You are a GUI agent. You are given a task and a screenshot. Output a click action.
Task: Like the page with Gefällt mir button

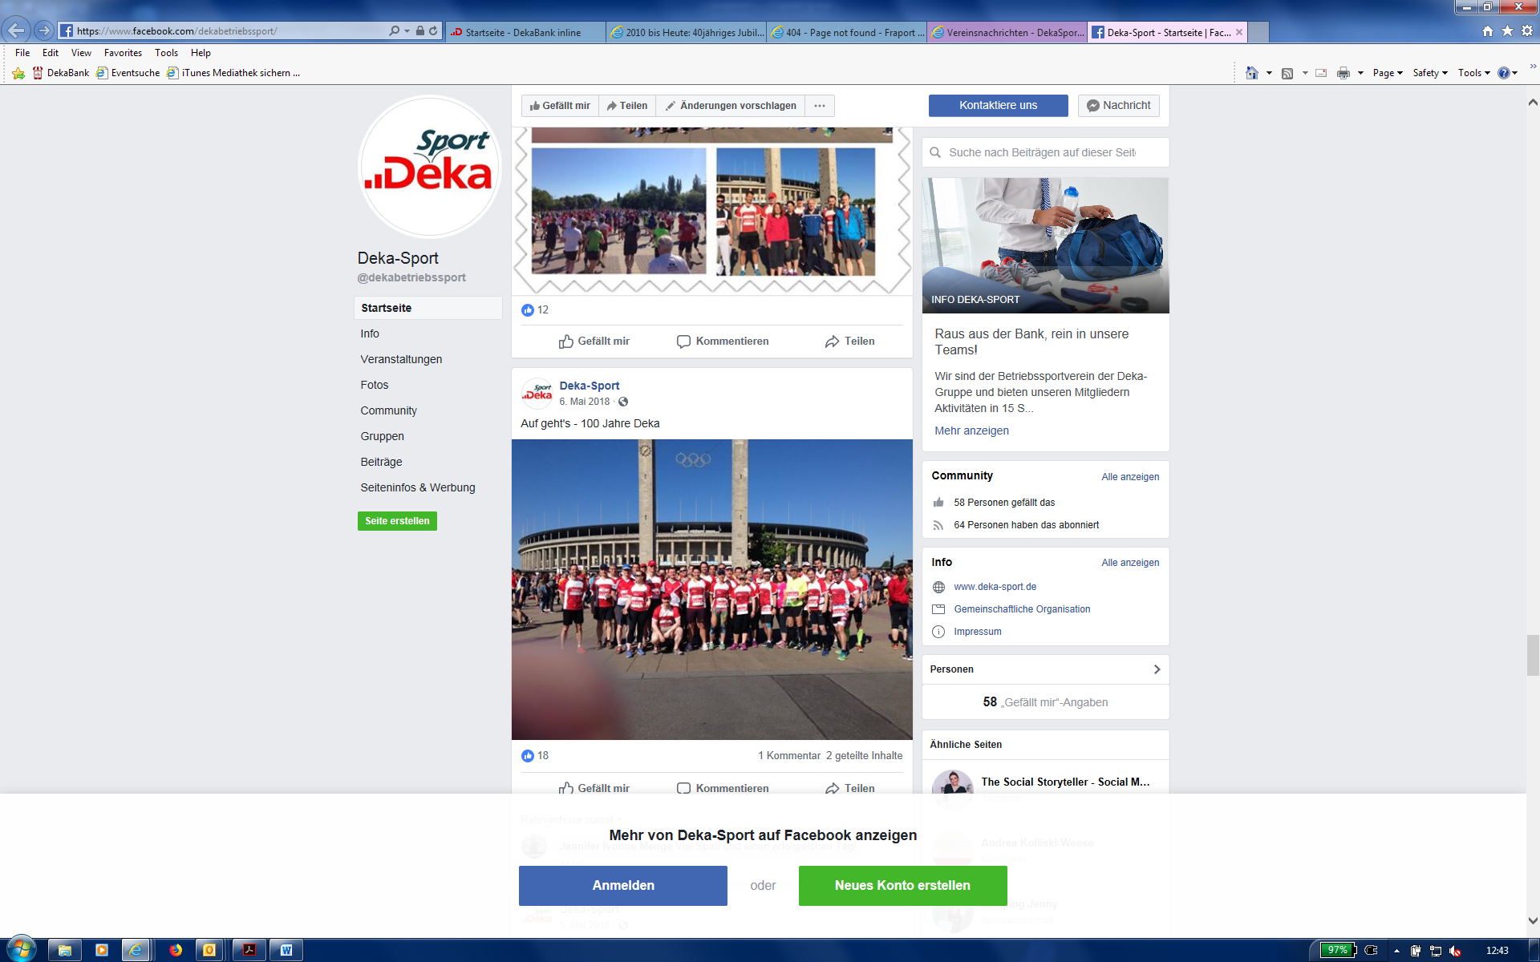[x=560, y=106]
